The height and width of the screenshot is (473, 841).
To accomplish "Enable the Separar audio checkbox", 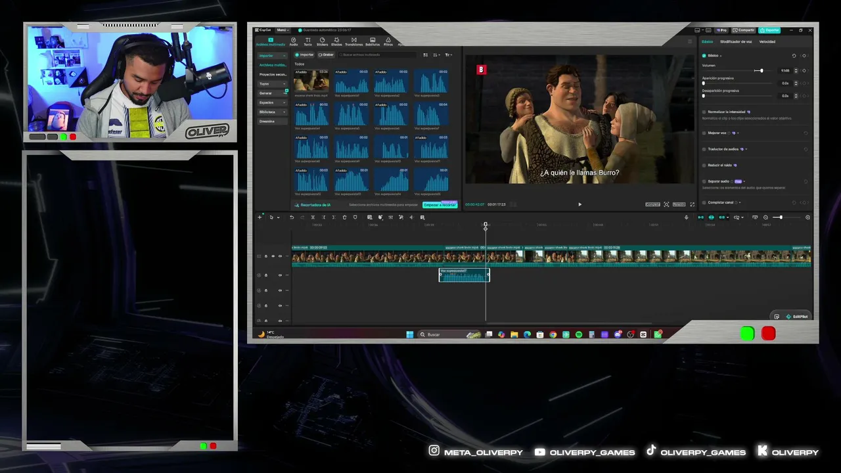I will pos(704,181).
